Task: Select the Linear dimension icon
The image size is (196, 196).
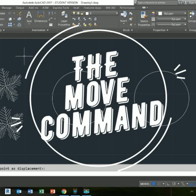Action: point(51,13)
